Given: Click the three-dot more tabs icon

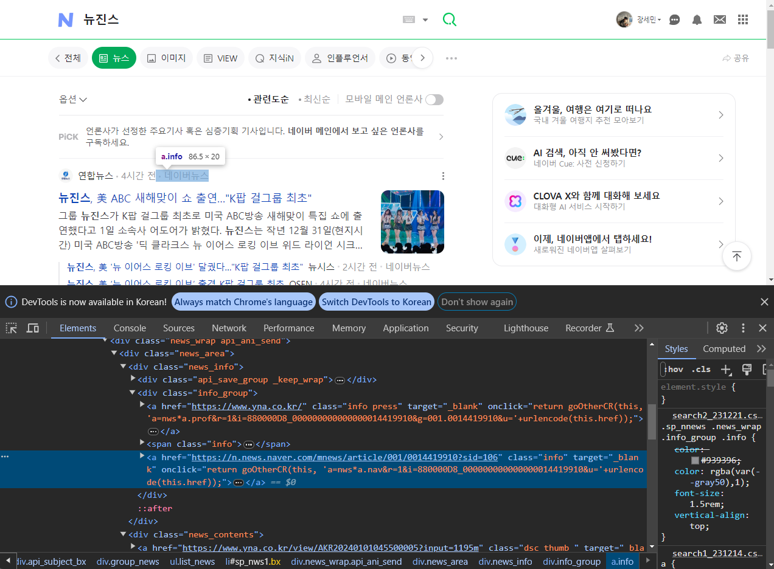Looking at the screenshot, I should click(451, 58).
